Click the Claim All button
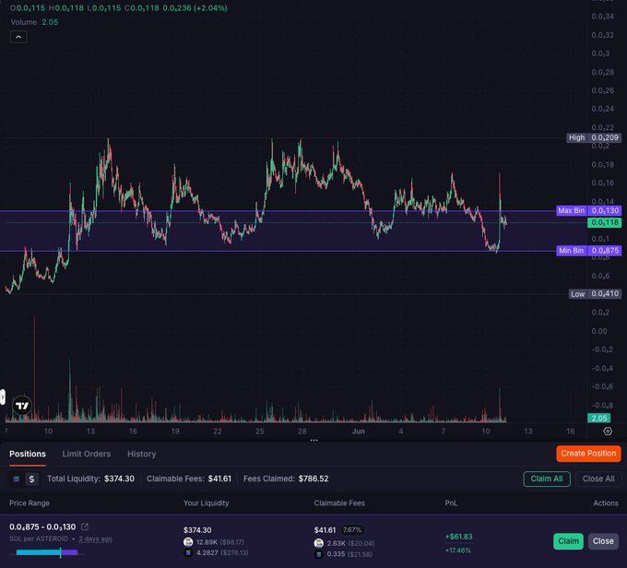 point(547,479)
